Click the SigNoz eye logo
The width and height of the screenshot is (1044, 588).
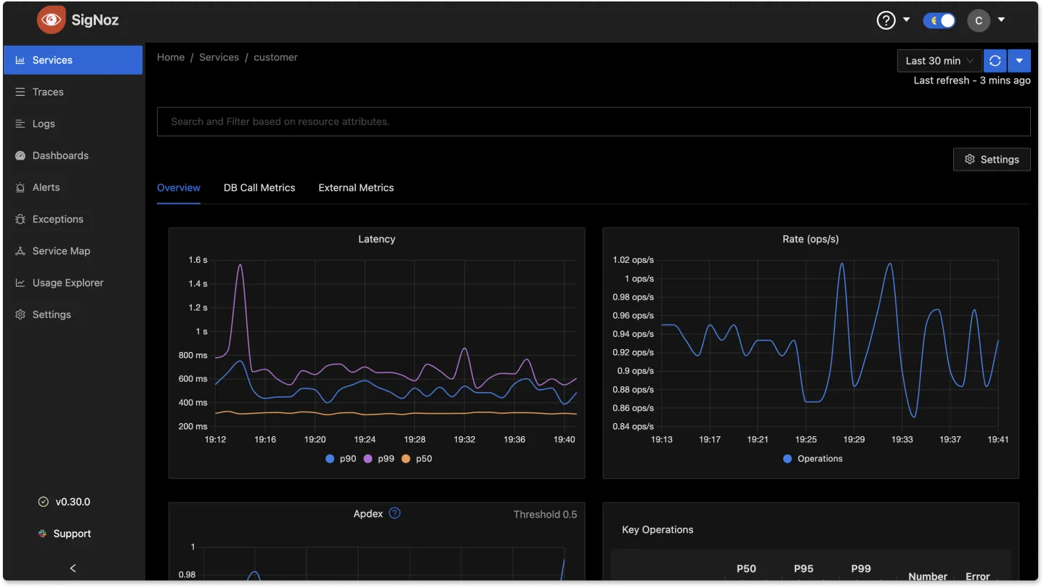(51, 20)
